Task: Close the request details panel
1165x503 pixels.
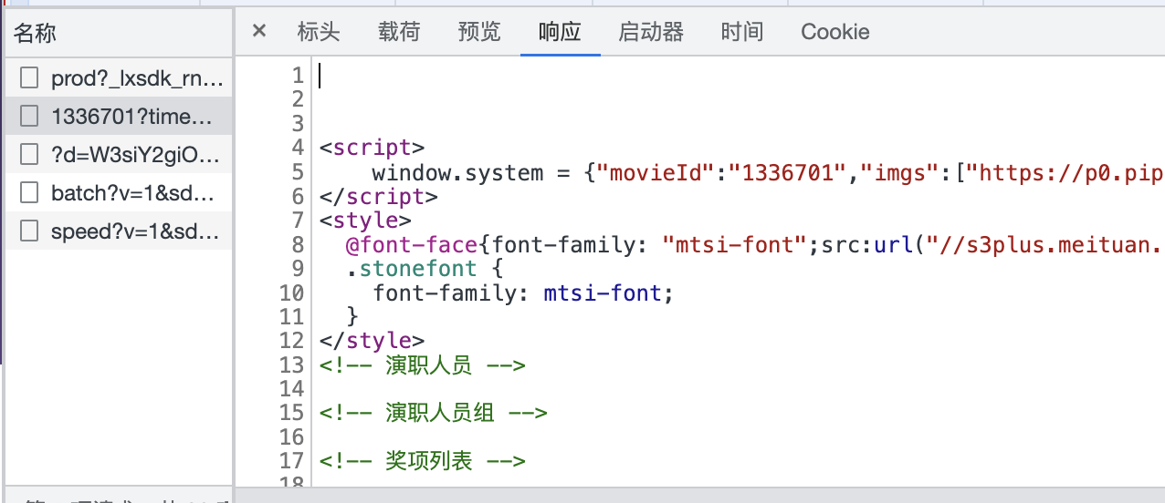Action: pyautogui.click(x=259, y=31)
